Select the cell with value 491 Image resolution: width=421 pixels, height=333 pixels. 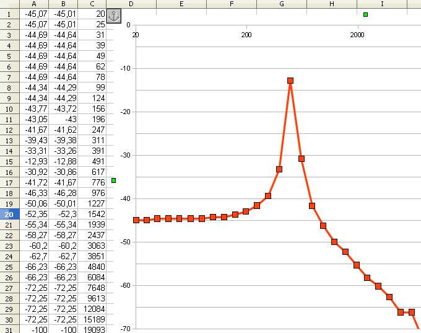[x=92, y=161]
